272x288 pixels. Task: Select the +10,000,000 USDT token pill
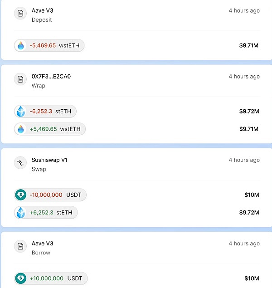pyautogui.click(x=51, y=278)
